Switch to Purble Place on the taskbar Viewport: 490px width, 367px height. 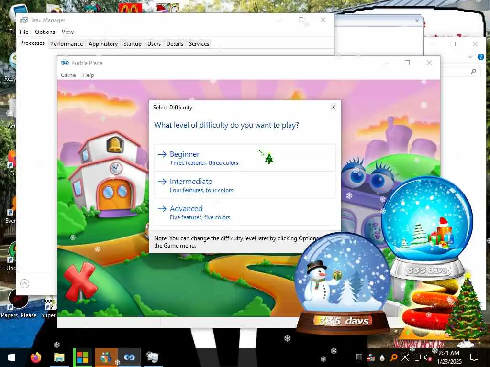coord(130,357)
